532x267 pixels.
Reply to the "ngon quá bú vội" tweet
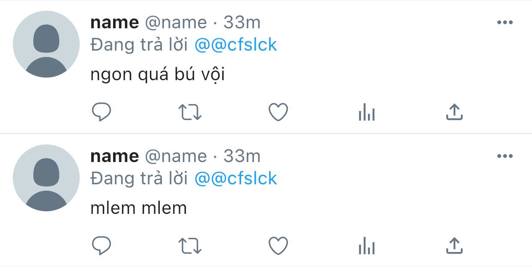(x=102, y=112)
